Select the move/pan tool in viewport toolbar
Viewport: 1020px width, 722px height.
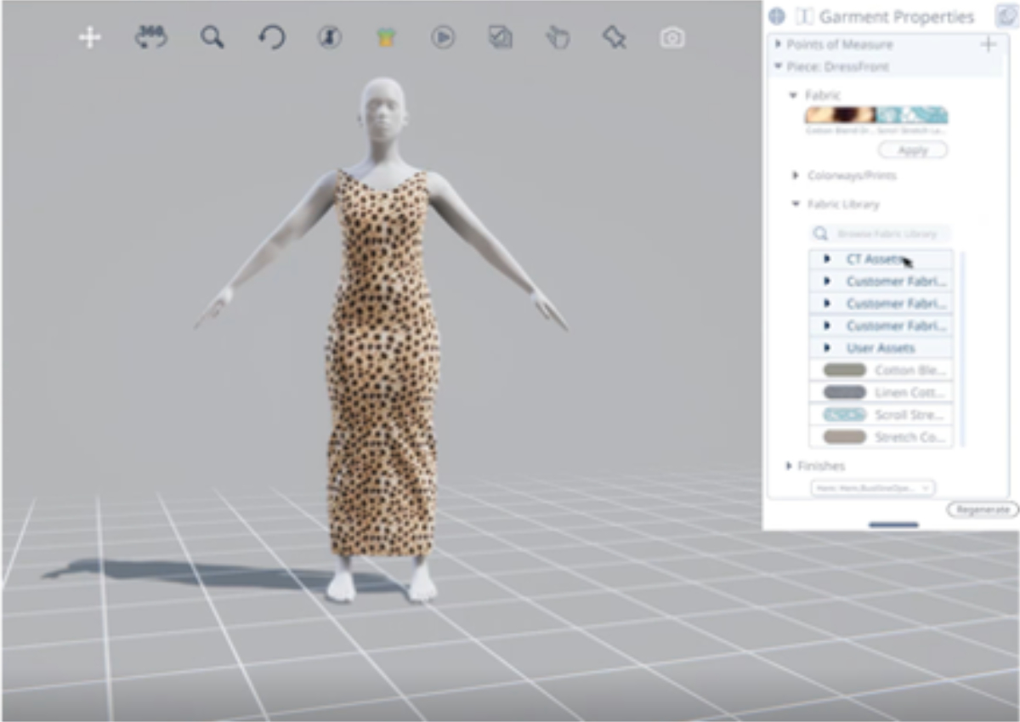(89, 37)
